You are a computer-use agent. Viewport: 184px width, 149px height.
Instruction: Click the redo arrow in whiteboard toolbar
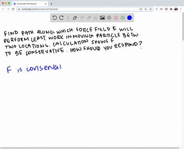tap(61, 18)
